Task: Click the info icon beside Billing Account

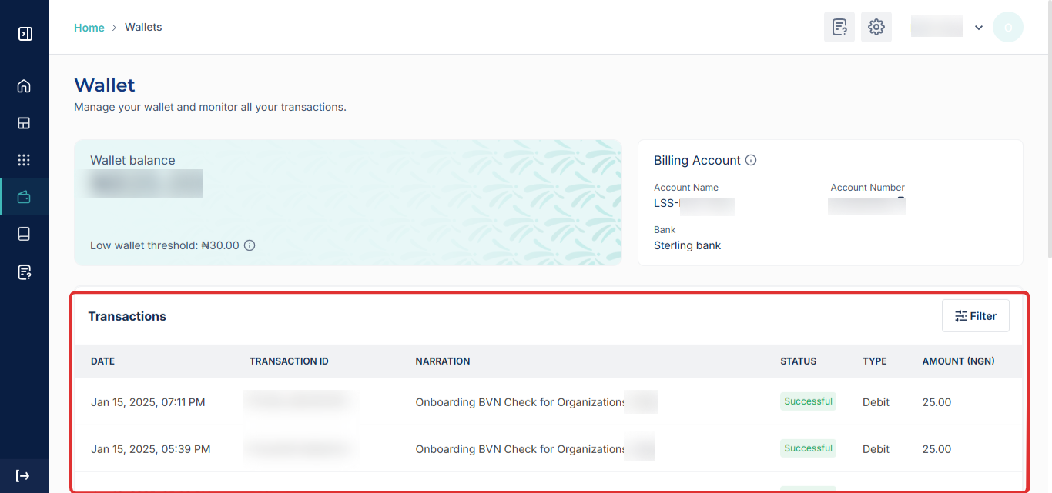Action: click(x=751, y=160)
